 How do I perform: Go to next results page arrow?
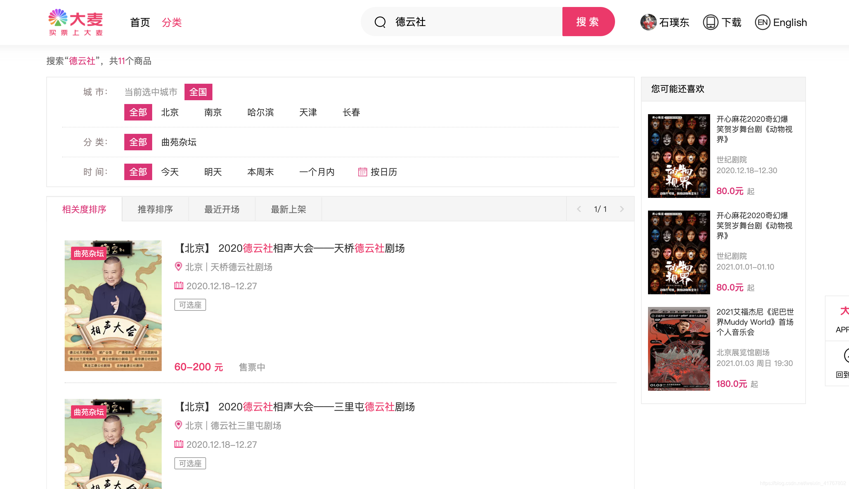pyautogui.click(x=622, y=209)
